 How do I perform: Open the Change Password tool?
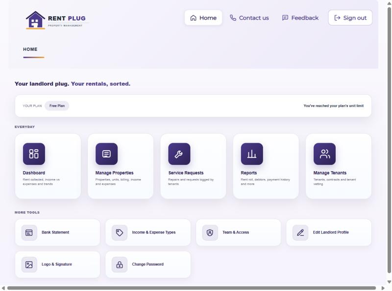coord(148,264)
